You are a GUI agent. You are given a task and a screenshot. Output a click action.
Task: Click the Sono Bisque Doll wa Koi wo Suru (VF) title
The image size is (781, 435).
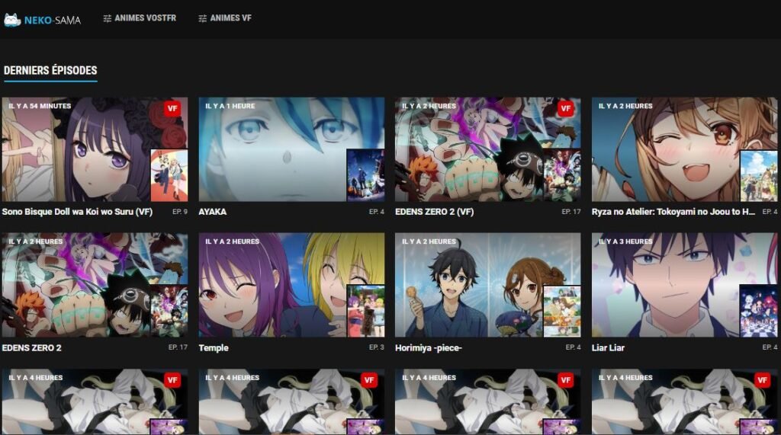[x=77, y=212]
